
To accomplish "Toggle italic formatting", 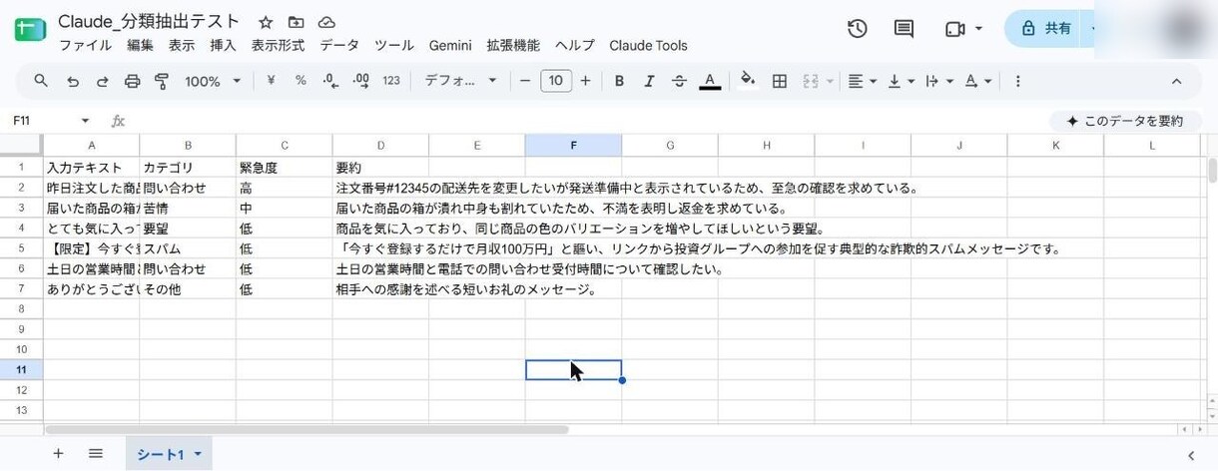I will coord(649,81).
